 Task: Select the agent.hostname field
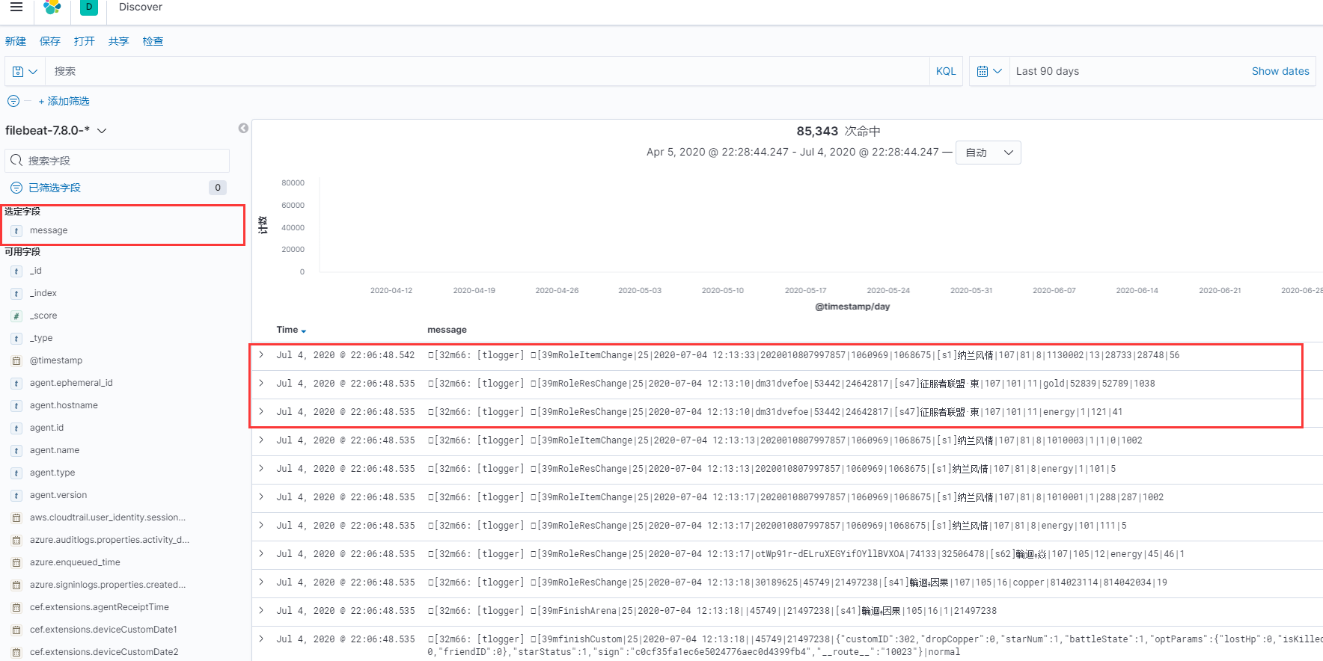[64, 405]
